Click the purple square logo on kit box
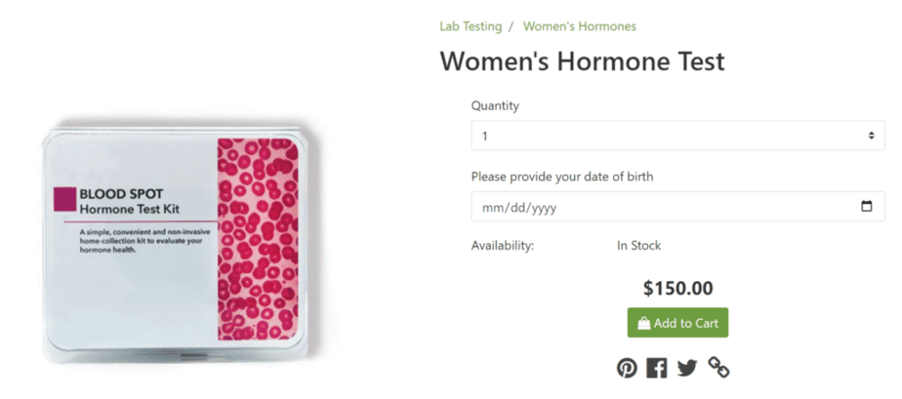This screenshot has width=902, height=399. point(64,199)
